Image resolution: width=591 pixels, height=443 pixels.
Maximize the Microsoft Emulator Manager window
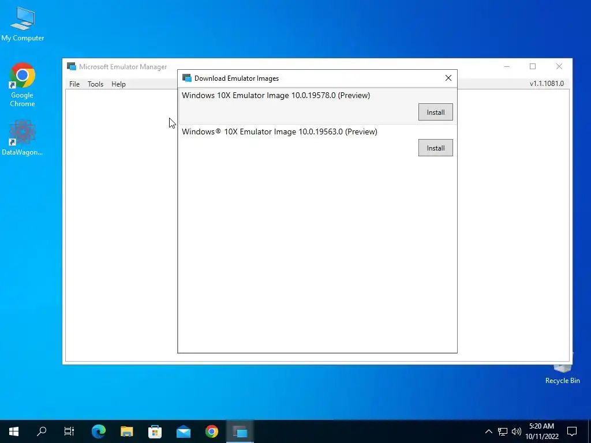(533, 67)
